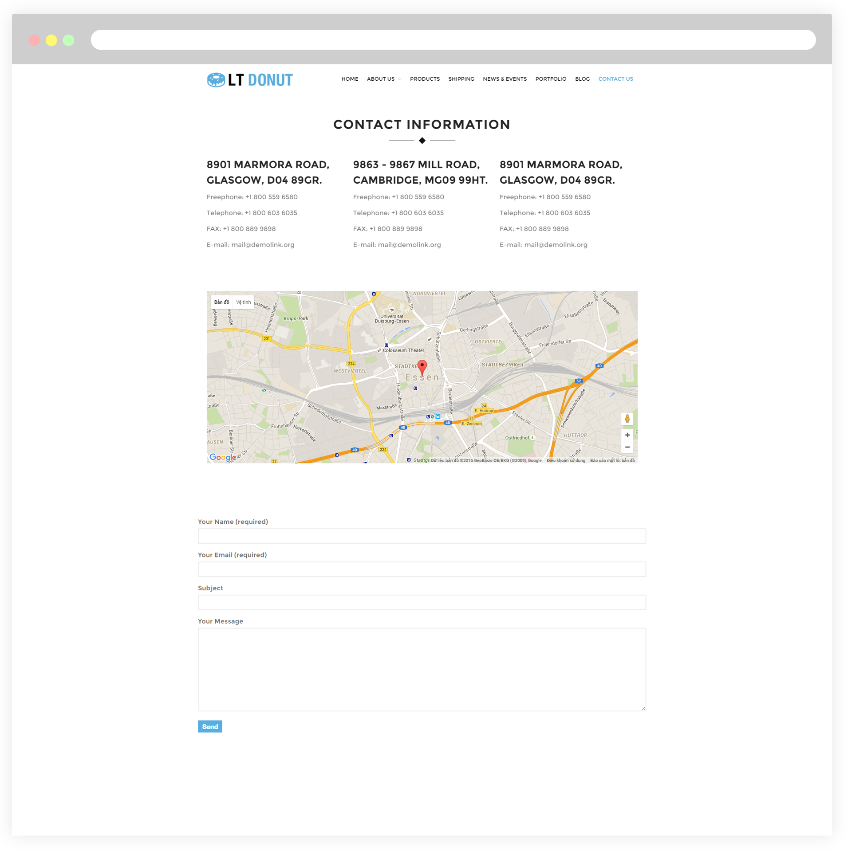Focus the Subject input field
Image resolution: width=848 pixels, height=852 pixels.
point(422,602)
